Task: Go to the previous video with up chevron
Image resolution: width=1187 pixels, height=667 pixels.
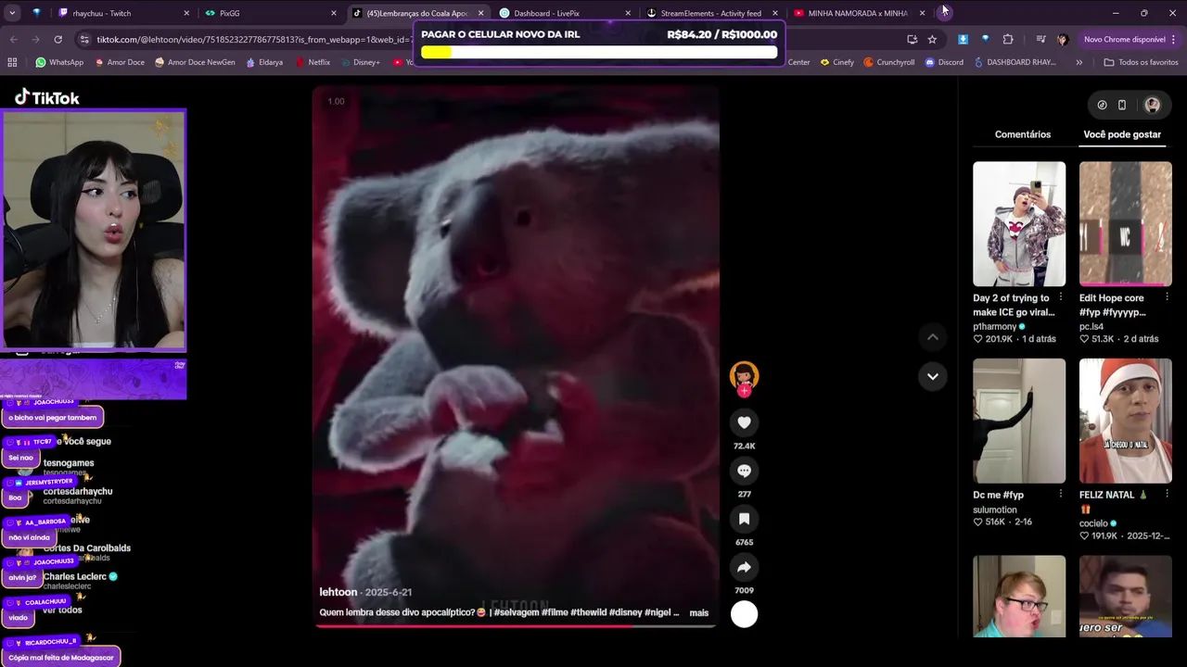Action: 933,337
